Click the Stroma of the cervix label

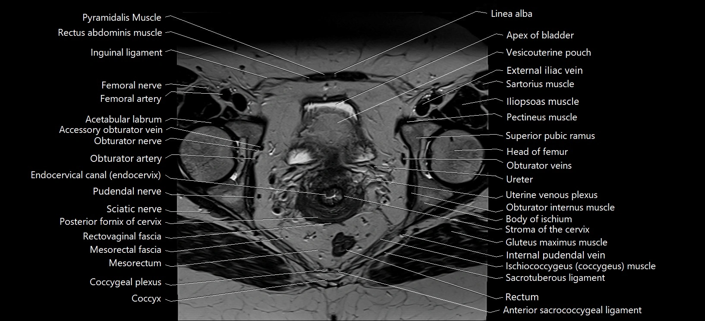(x=548, y=230)
